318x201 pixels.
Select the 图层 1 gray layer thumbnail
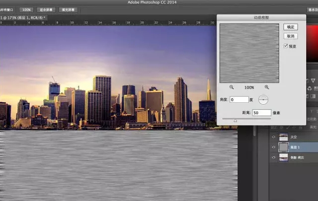(284, 147)
